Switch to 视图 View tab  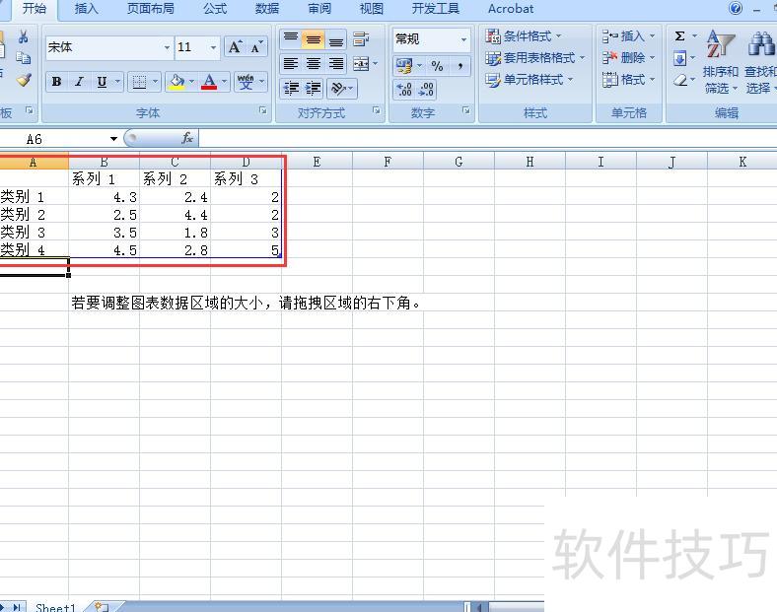(x=371, y=9)
